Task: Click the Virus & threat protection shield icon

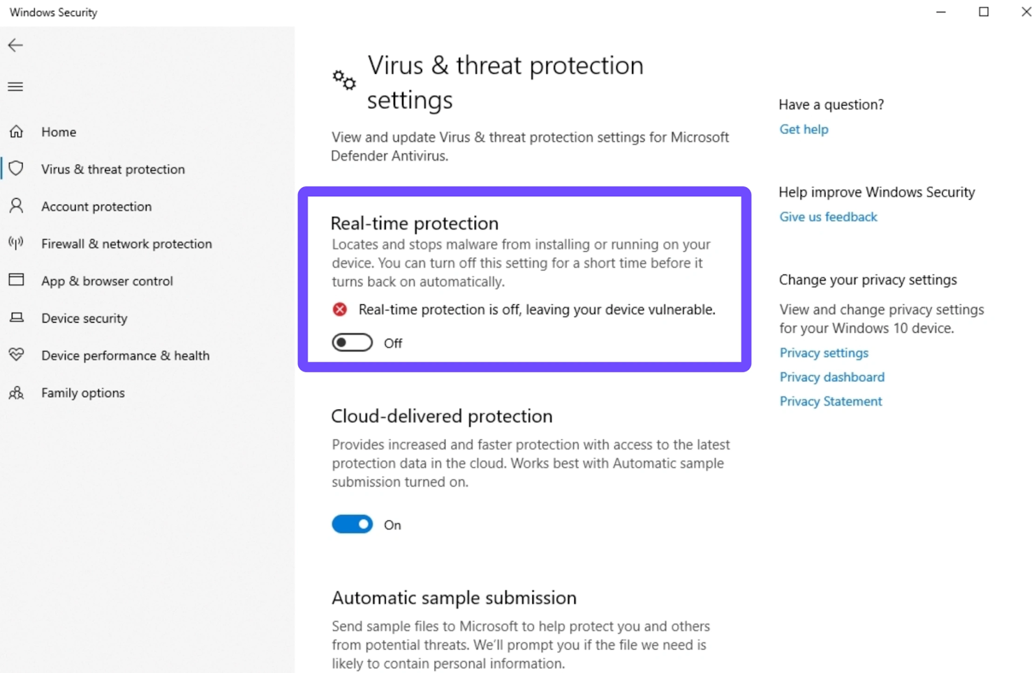Action: pyautogui.click(x=16, y=168)
